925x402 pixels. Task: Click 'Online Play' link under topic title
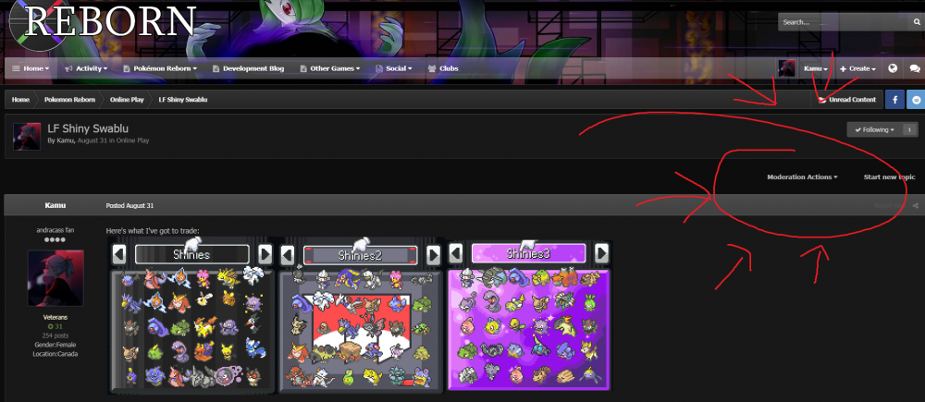132,140
